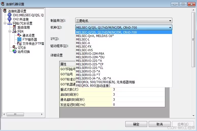The width and height of the screenshot is (197, 131).
Task: Choose MELSERVO-J2S-*A option
Action: coord(124,61)
